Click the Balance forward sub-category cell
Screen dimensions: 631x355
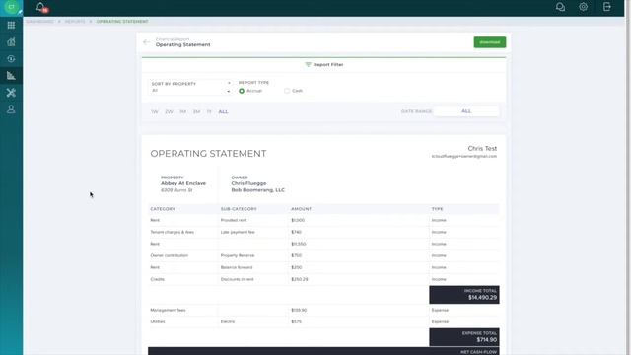[237, 267]
